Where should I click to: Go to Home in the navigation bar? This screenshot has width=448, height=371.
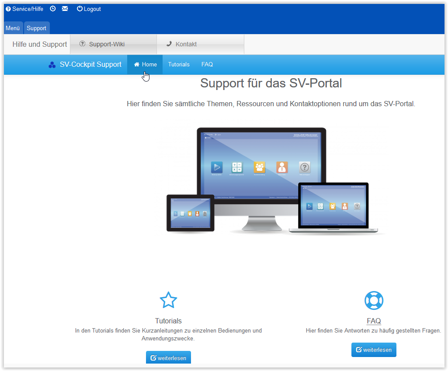(x=145, y=65)
